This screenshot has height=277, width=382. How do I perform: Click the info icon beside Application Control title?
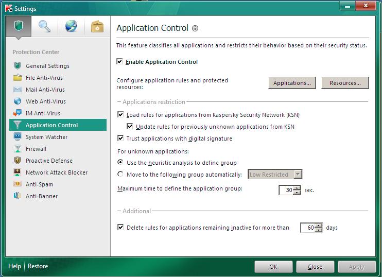(x=195, y=29)
